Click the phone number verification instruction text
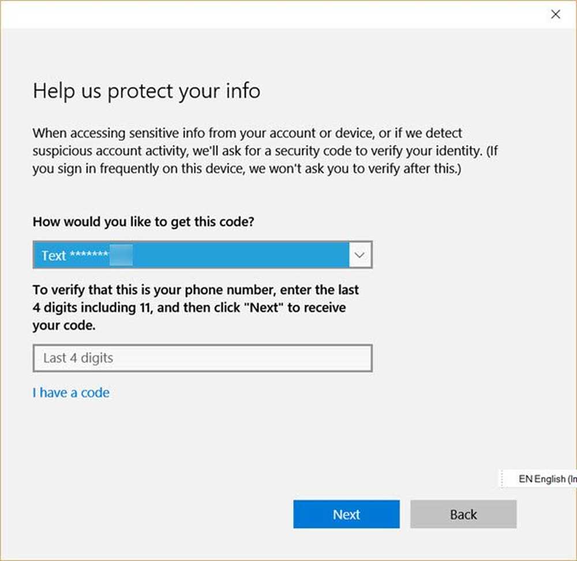577x561 pixels. click(196, 307)
